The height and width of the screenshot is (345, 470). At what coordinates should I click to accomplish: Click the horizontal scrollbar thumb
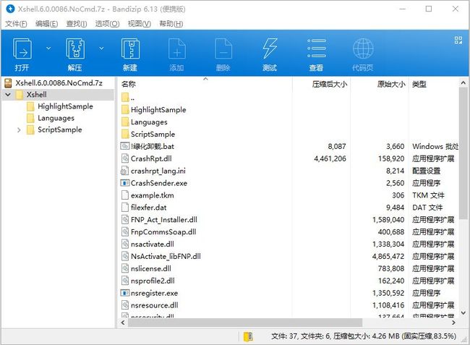[245, 323]
